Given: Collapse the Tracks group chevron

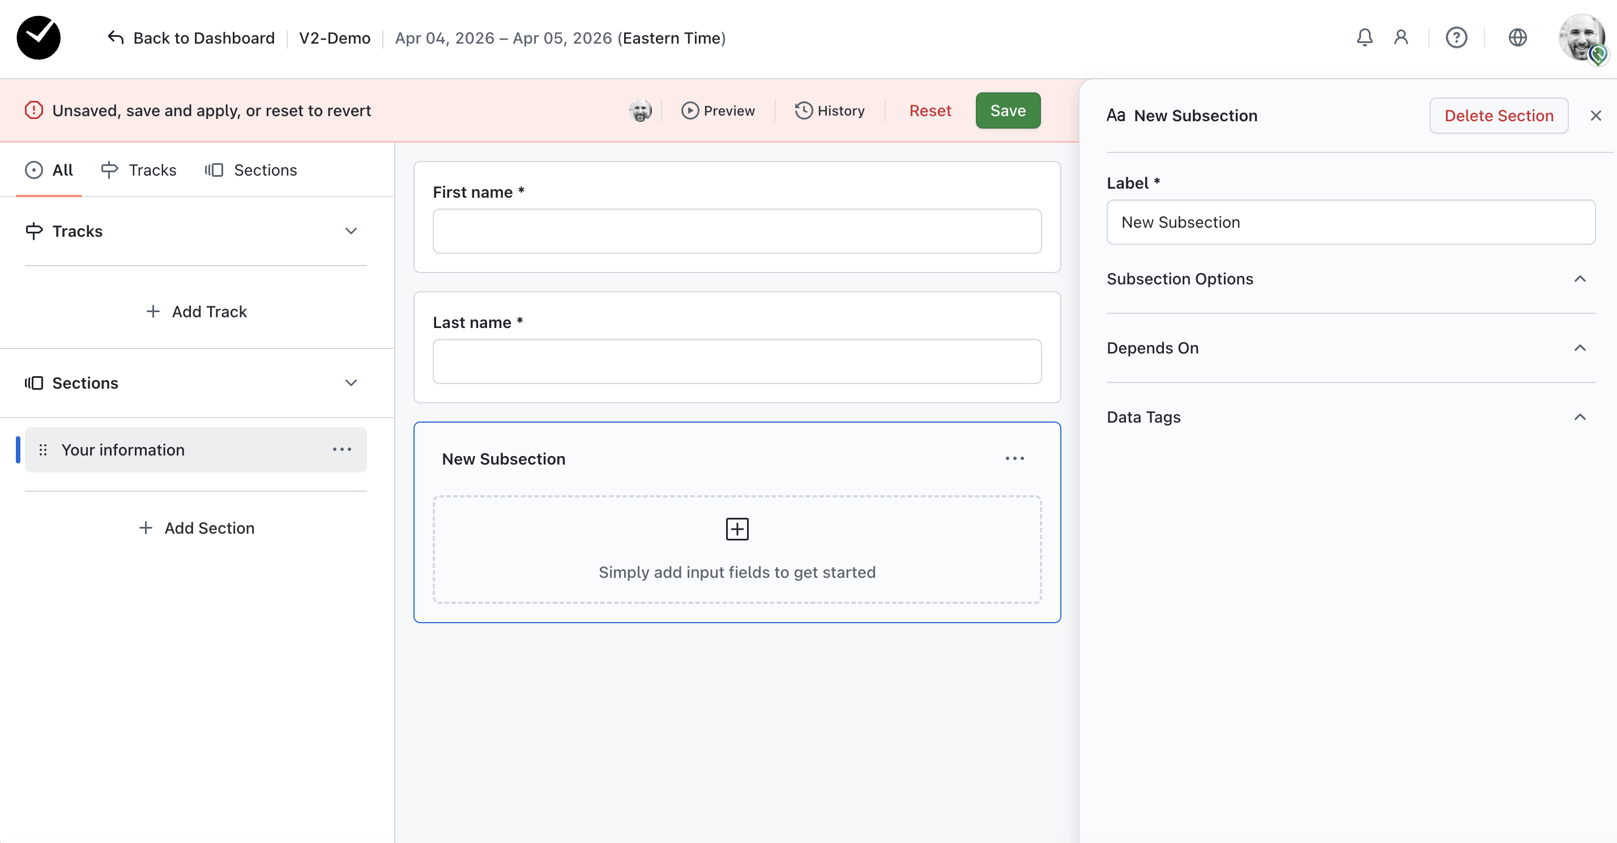Looking at the screenshot, I should tap(351, 231).
